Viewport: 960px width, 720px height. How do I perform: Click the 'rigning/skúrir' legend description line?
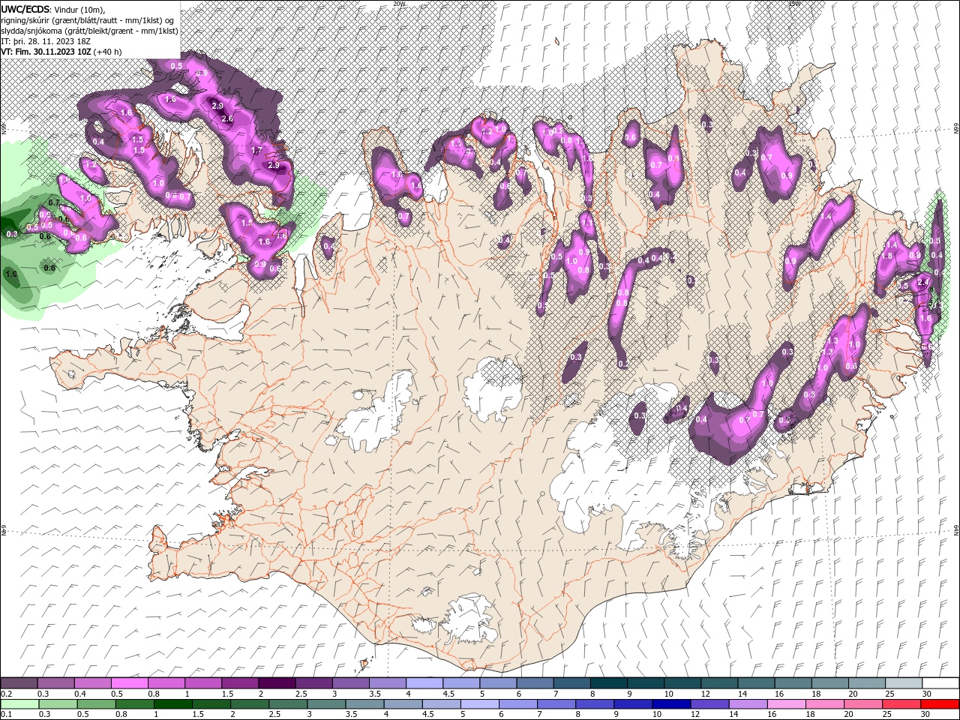(88, 20)
